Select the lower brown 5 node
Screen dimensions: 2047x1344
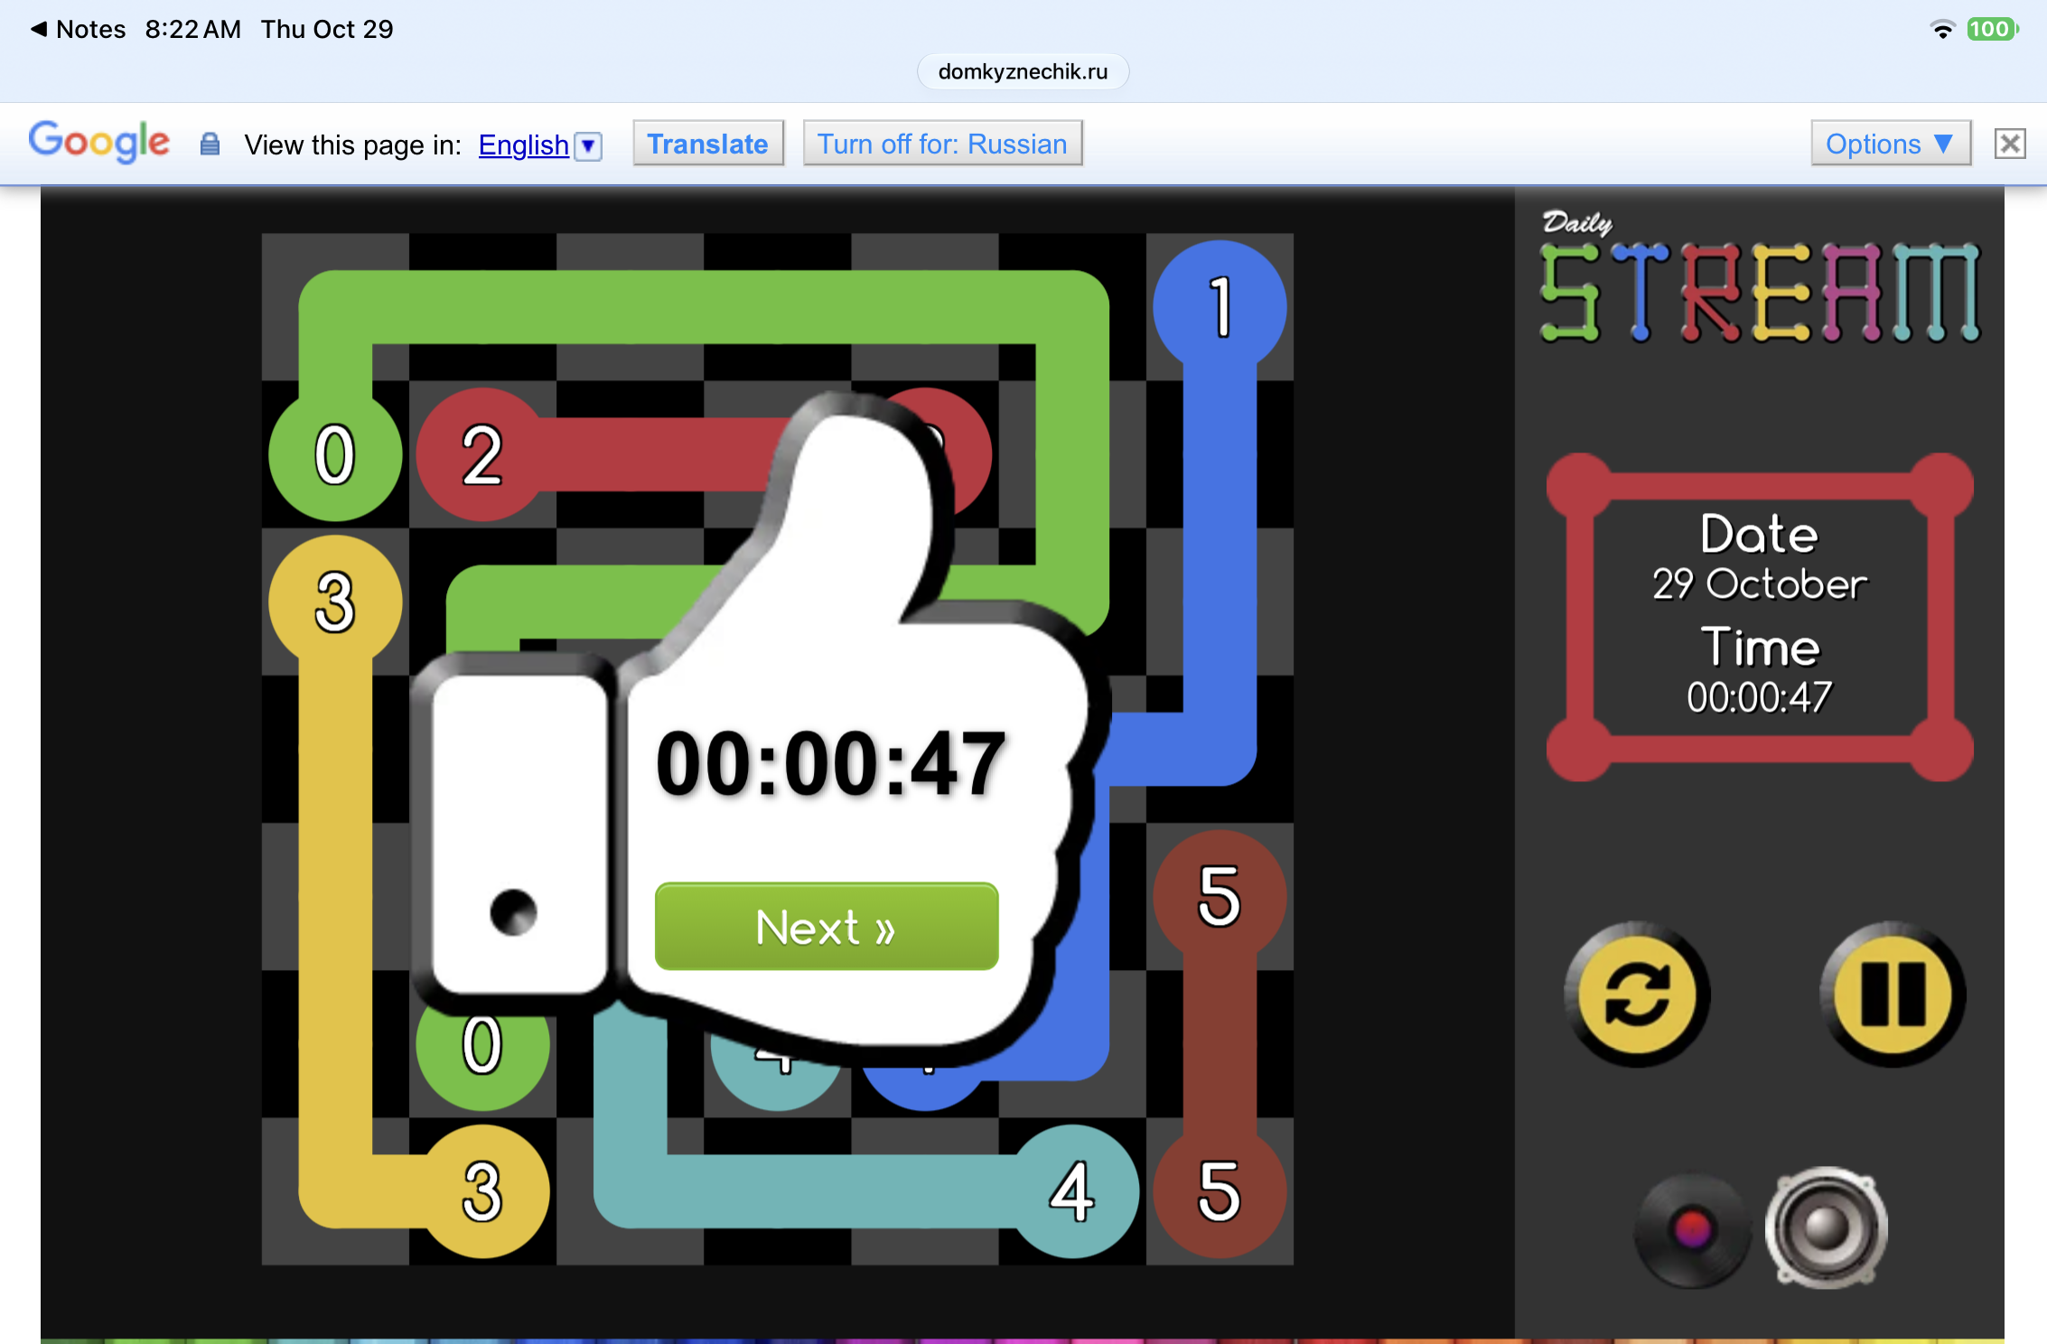1220,1191
